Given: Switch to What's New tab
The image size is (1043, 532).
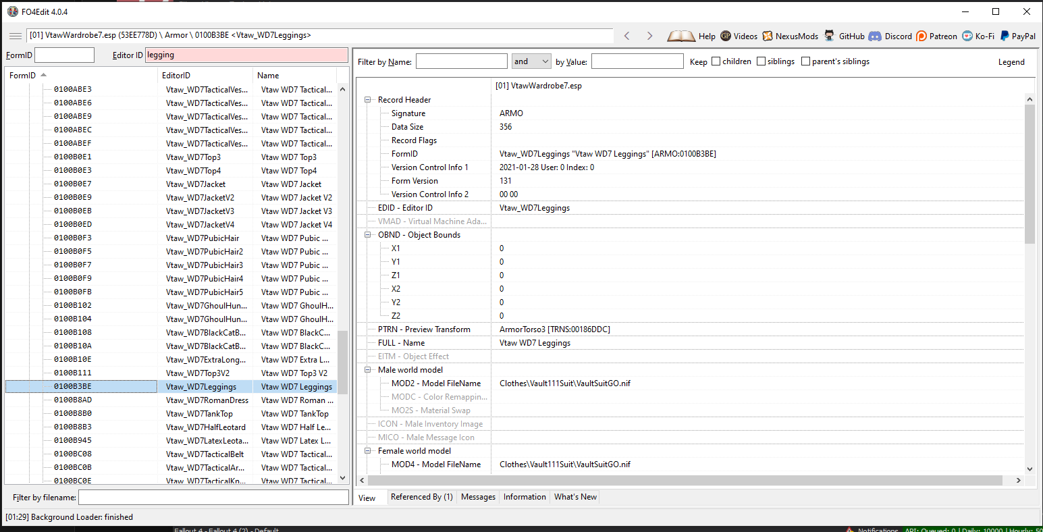Looking at the screenshot, I should pyautogui.click(x=575, y=497).
